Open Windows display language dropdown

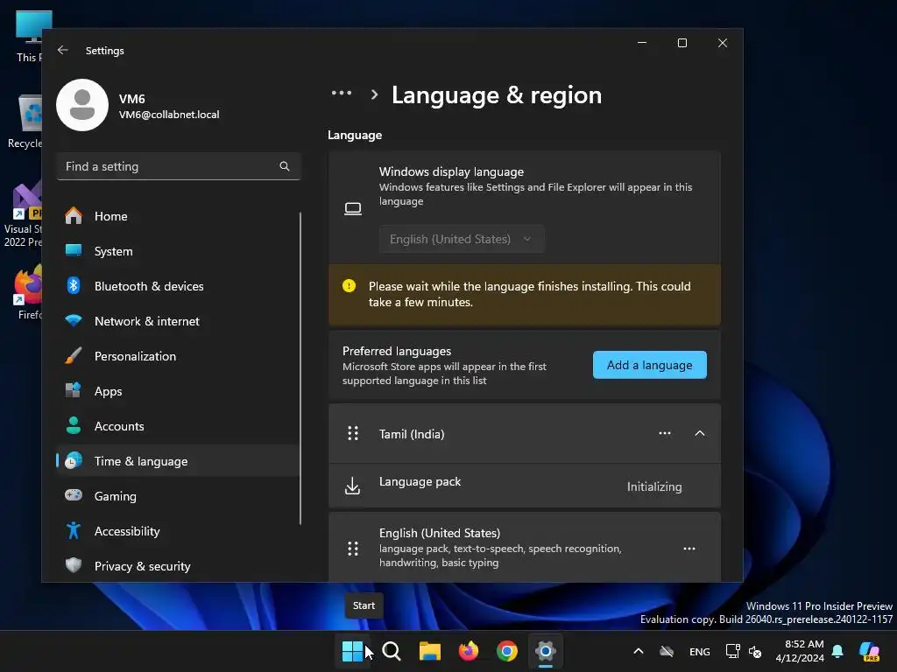[462, 240]
